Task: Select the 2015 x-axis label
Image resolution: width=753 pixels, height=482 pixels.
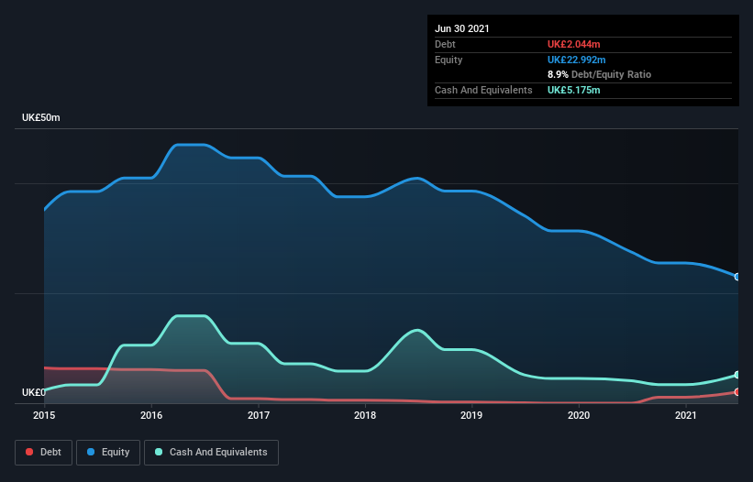Action: 44,415
